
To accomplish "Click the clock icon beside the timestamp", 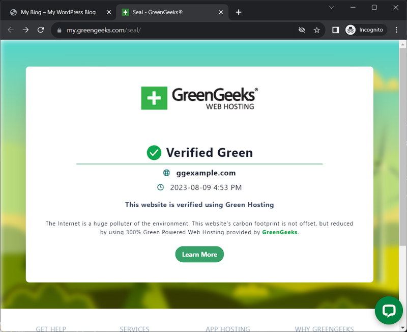I will (160, 187).
